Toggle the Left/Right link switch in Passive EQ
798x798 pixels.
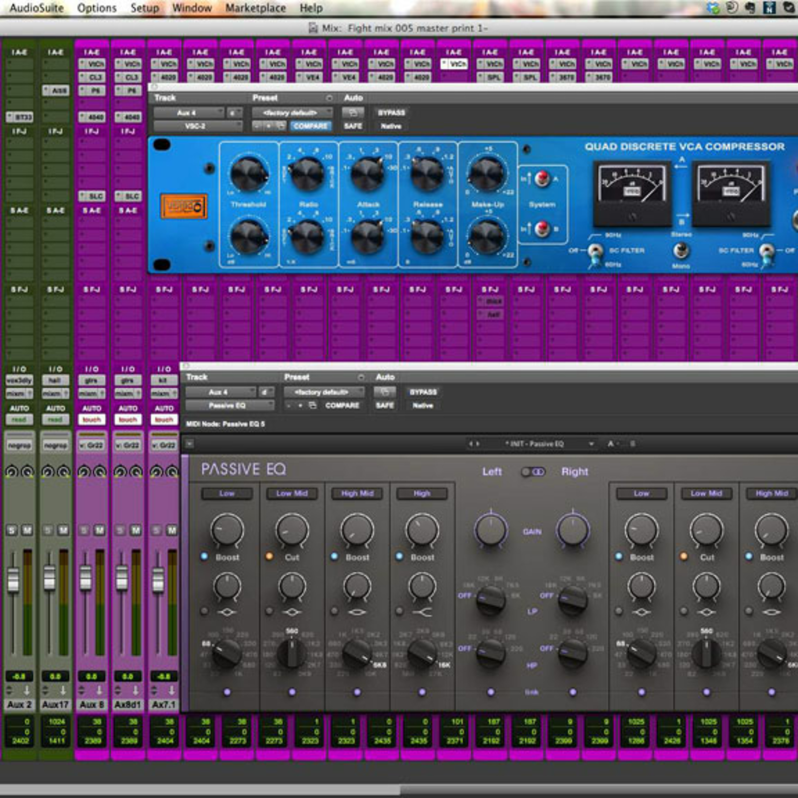(533, 472)
